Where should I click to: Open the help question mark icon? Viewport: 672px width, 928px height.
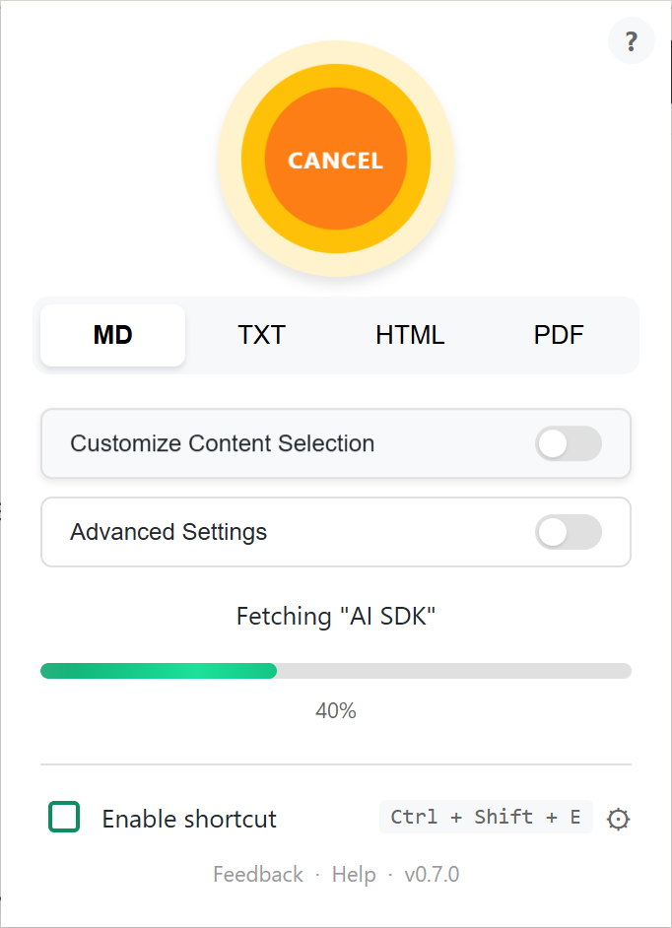631,40
